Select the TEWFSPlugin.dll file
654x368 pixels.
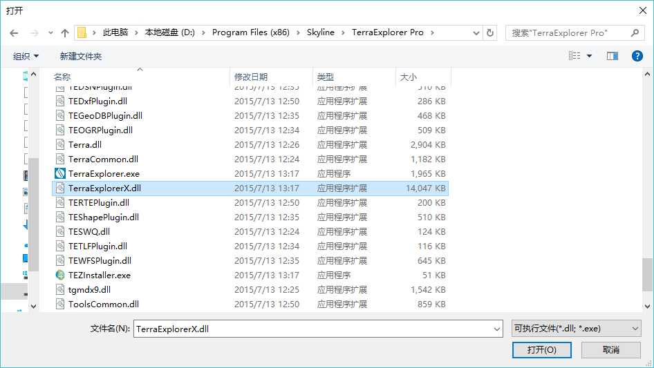[100, 261]
